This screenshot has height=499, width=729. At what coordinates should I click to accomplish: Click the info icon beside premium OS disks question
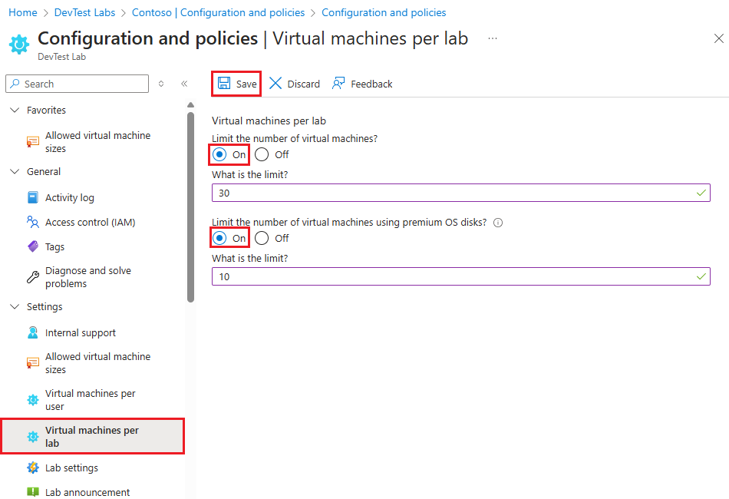pyautogui.click(x=498, y=223)
